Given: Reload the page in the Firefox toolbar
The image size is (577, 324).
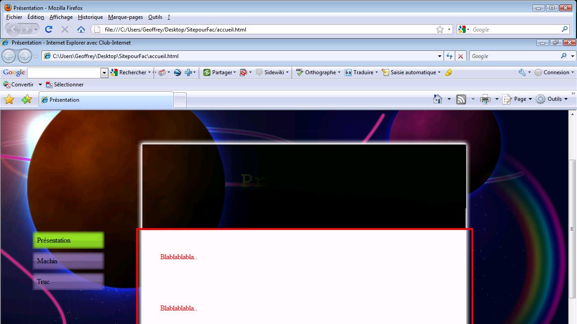Looking at the screenshot, I should point(49,29).
